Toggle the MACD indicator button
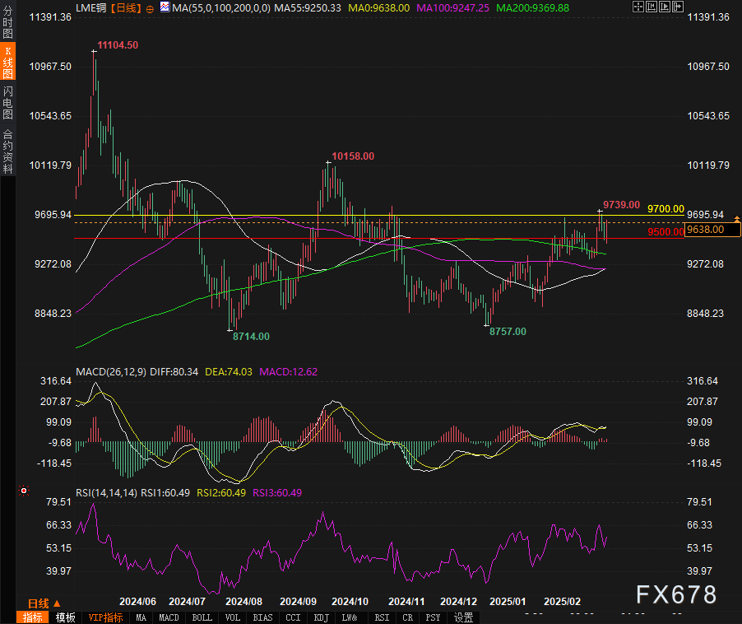The height and width of the screenshot is (624, 742). click(x=169, y=617)
